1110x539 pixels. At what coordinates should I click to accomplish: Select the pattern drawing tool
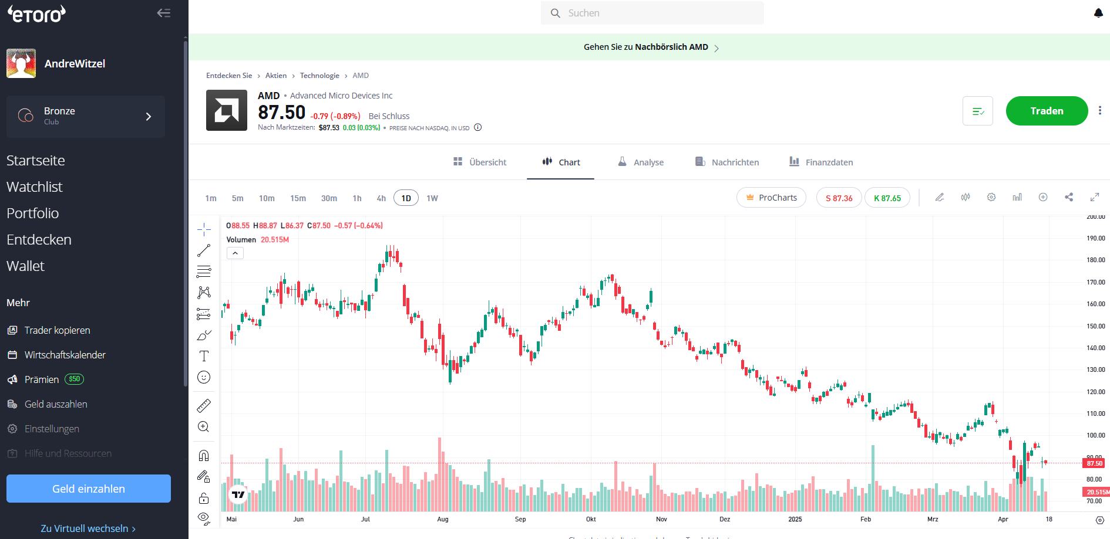click(x=204, y=293)
